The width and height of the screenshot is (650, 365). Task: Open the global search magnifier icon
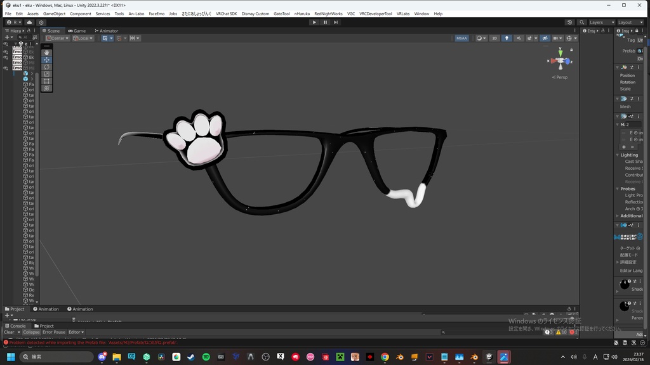[x=582, y=22]
